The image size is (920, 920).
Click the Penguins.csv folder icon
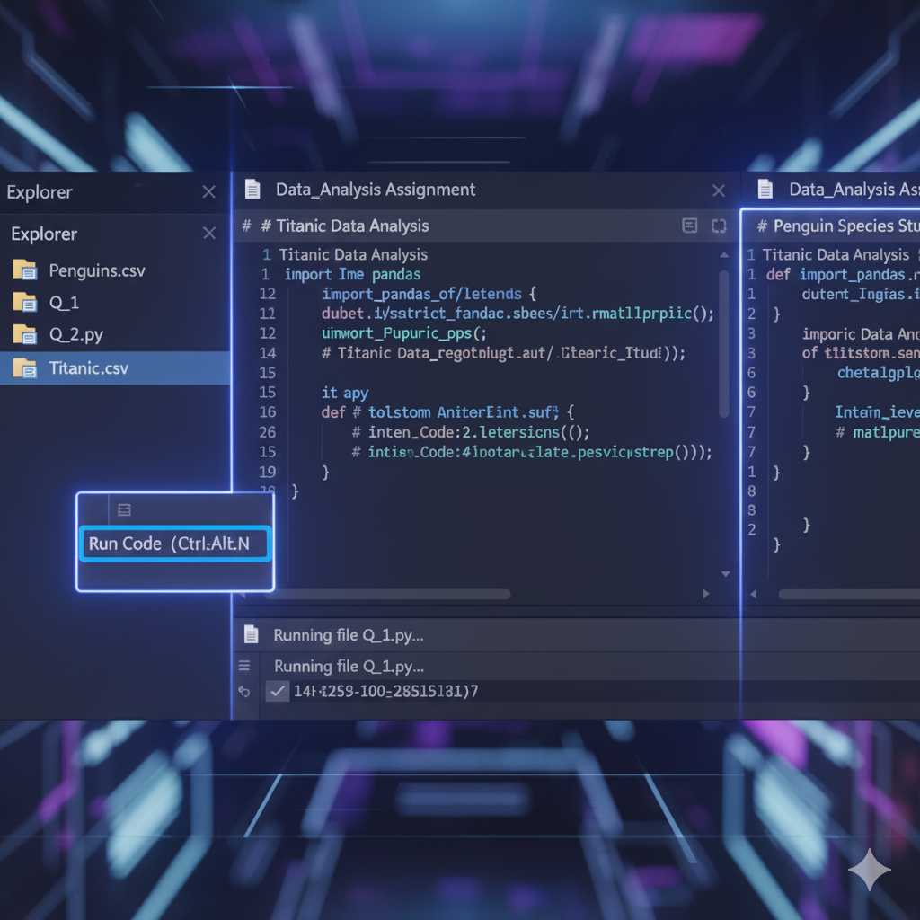point(24,270)
